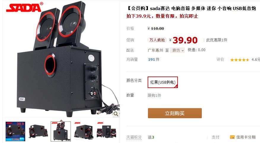
Task: View second thumbnail of side-by-side speakers
Action: 38,131
